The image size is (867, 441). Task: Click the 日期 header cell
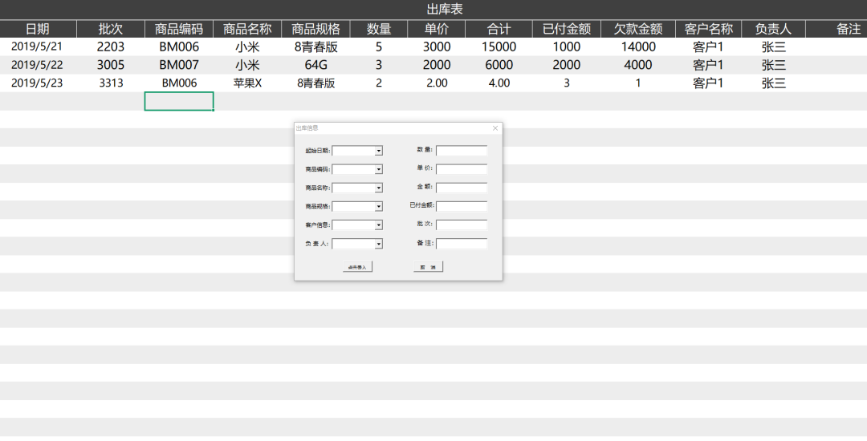point(37,29)
